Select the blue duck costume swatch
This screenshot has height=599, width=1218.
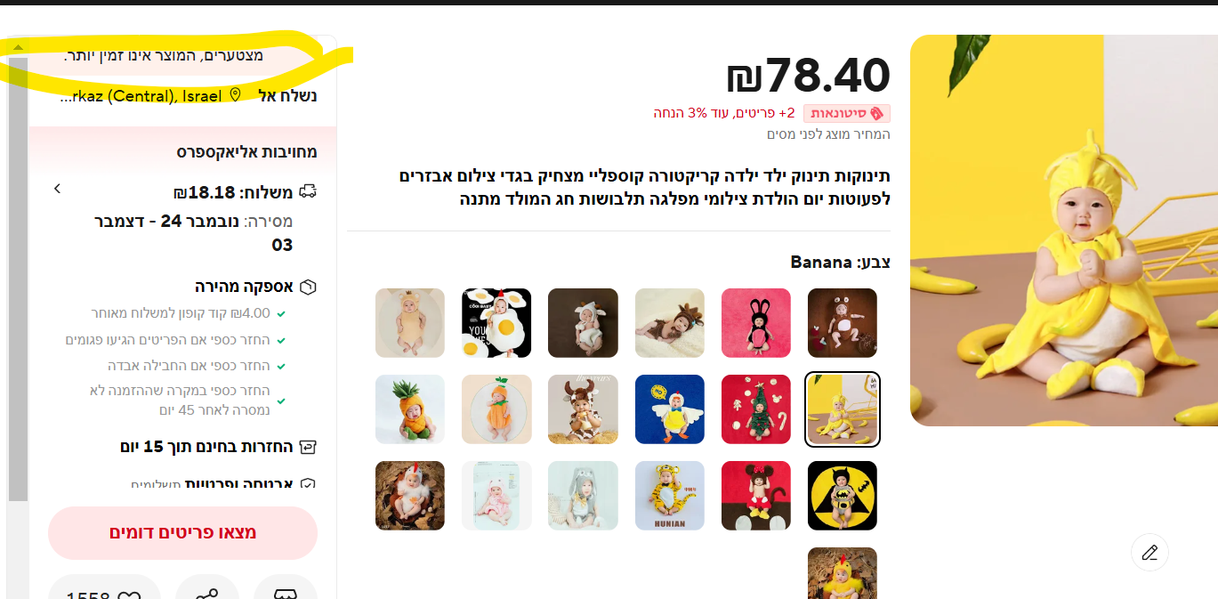tap(670, 409)
